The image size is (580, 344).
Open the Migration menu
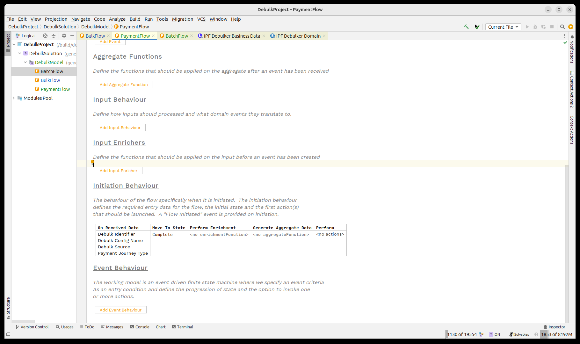(x=182, y=19)
